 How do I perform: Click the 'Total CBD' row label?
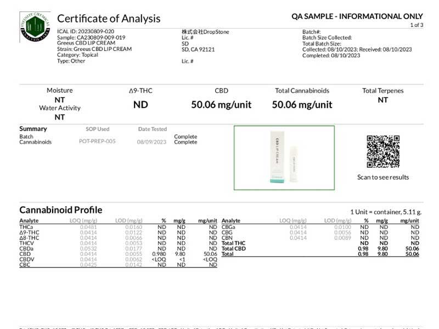pos(233,248)
